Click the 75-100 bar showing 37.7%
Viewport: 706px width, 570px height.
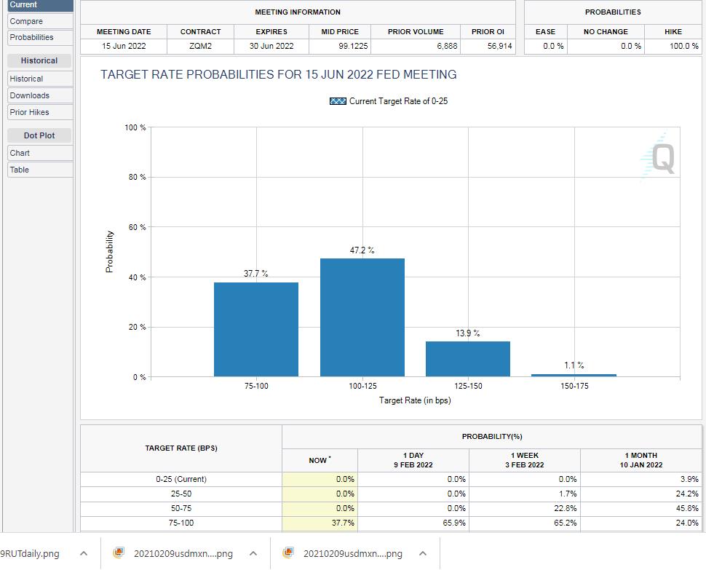[255, 329]
